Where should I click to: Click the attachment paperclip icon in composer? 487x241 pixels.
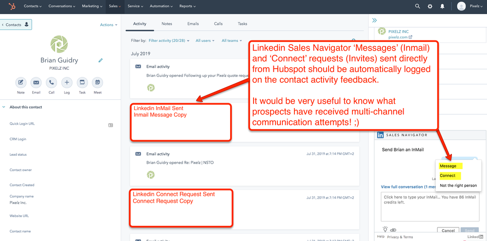point(393,230)
